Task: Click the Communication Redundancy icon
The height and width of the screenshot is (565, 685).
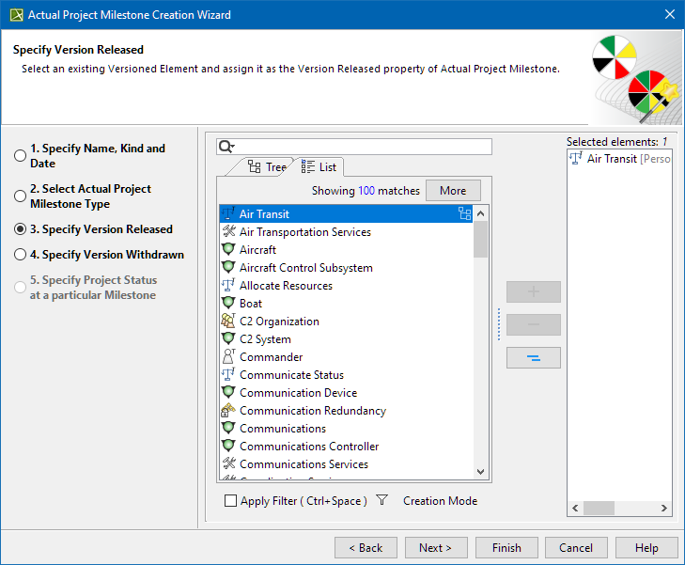Action: 228,411
